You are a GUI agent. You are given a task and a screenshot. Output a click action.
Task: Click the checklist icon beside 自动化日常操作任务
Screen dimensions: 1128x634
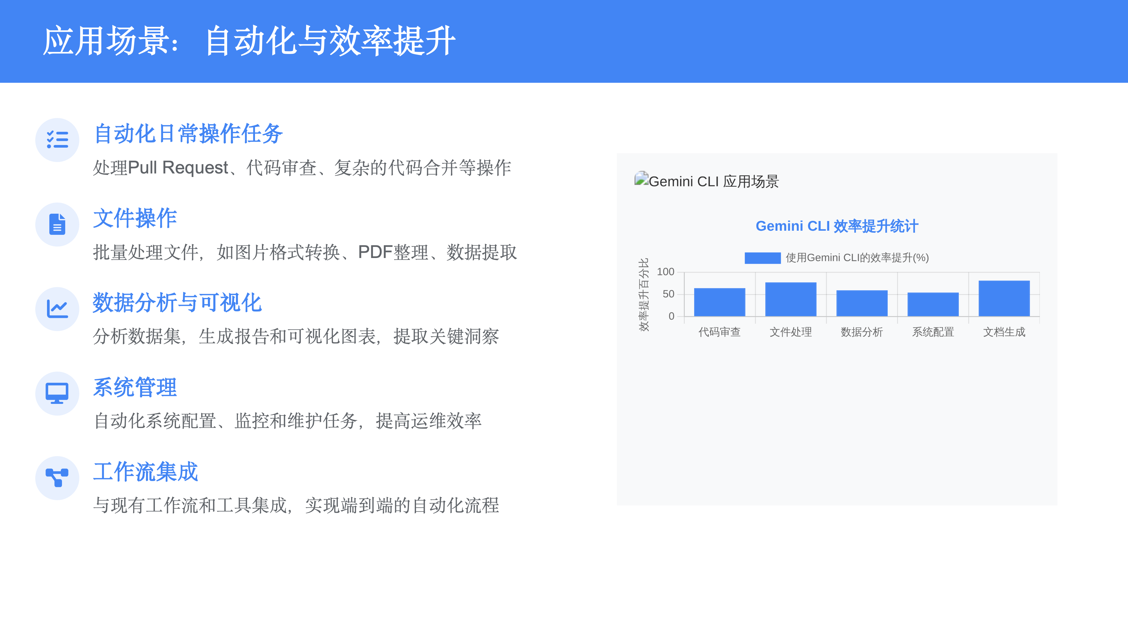(x=57, y=140)
